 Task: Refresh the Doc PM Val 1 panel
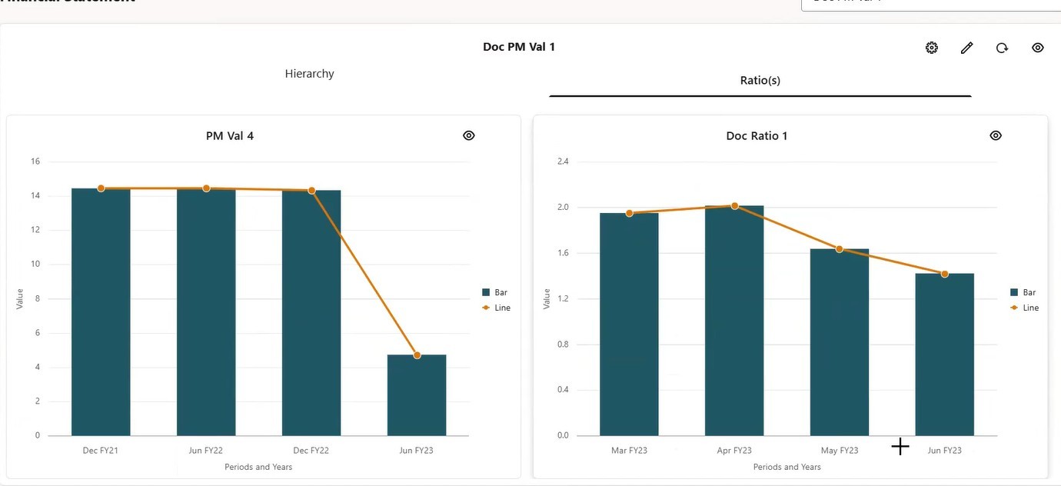[x=1002, y=48]
